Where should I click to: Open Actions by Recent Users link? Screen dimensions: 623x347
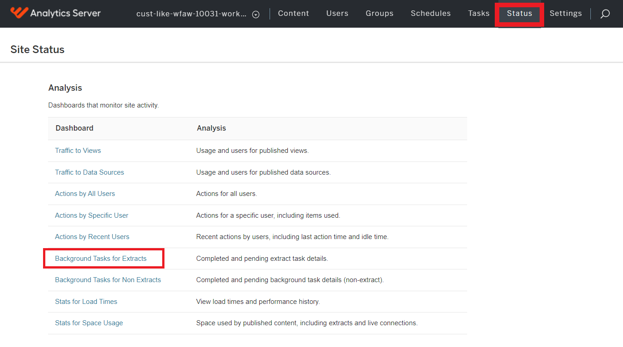tap(92, 237)
